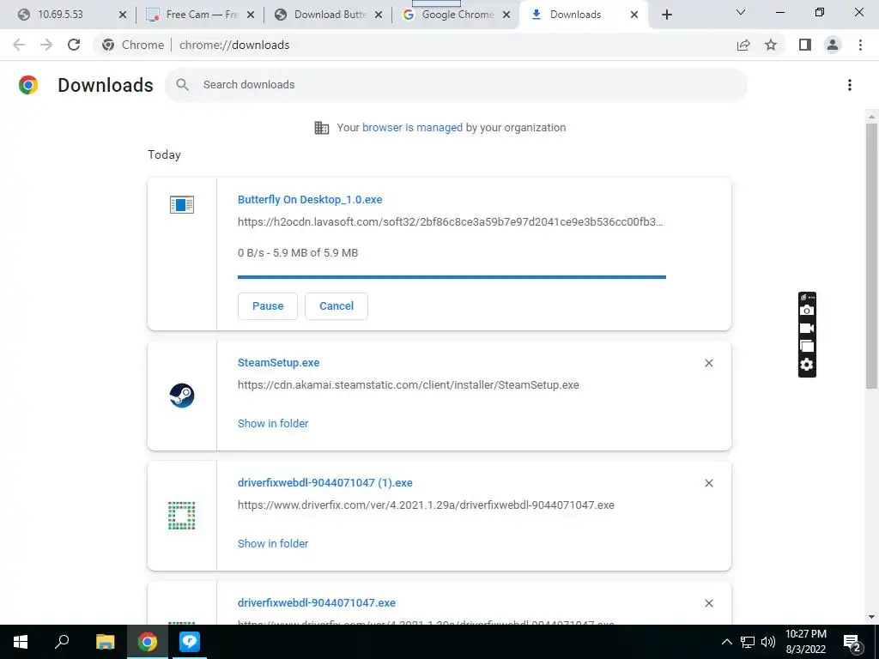Open the SteamSetup.exe file link
The image size is (879, 659).
279,363
